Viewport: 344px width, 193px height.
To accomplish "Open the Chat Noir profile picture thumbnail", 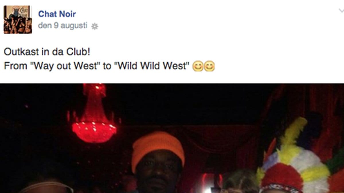I will pyautogui.click(x=18, y=20).
